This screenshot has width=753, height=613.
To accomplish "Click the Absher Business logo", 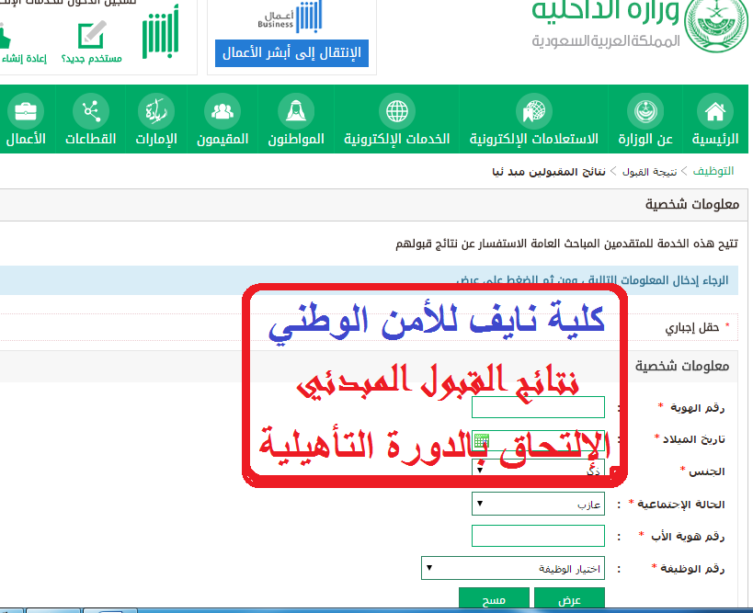I will tap(290, 17).
